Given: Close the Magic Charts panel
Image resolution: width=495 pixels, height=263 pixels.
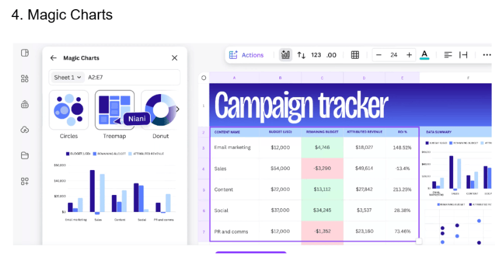Looking at the screenshot, I should (x=174, y=58).
